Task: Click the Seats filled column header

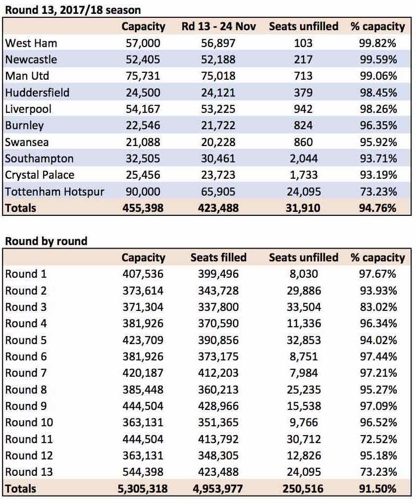Action: coord(218,257)
